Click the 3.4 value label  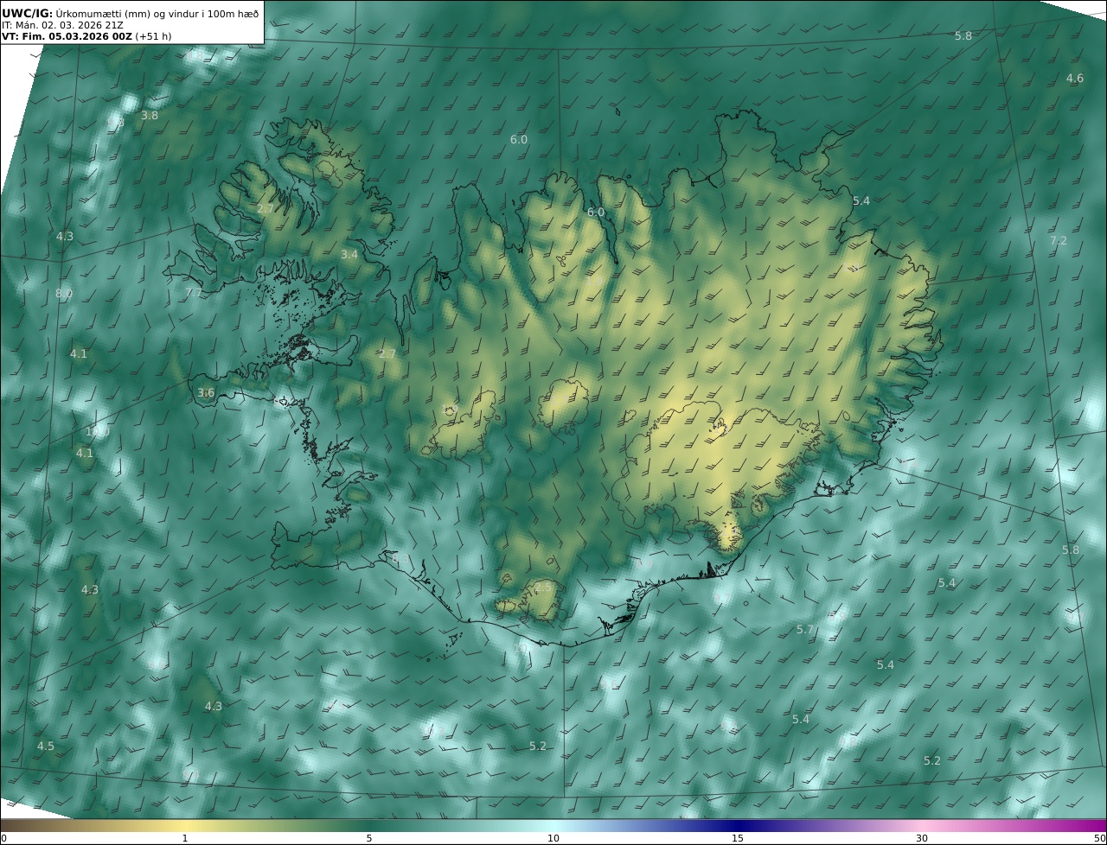point(349,255)
